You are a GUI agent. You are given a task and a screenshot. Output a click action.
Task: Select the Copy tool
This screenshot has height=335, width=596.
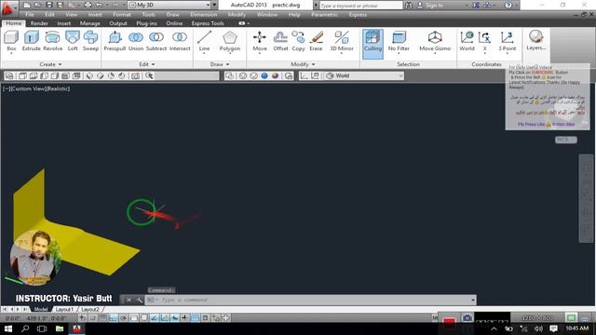point(298,41)
